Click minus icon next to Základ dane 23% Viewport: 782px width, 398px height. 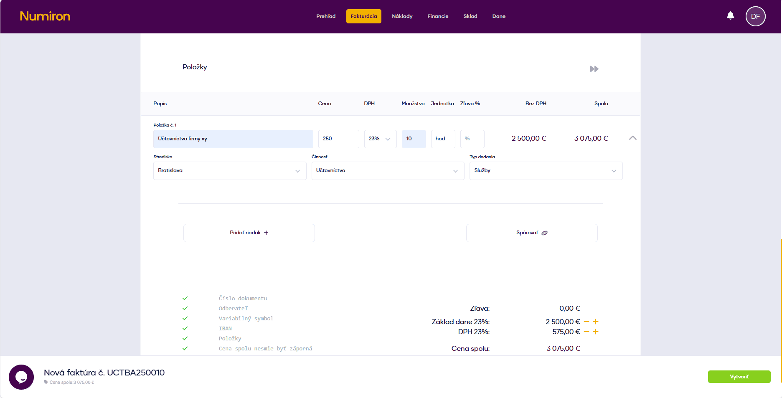pos(586,322)
